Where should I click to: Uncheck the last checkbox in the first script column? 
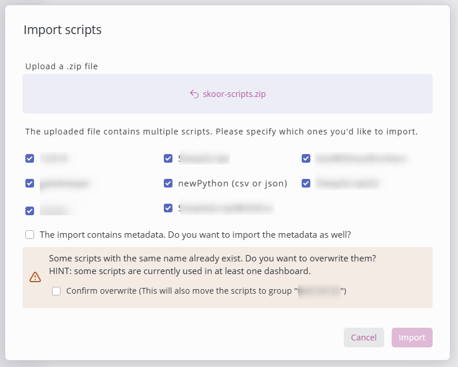[x=29, y=211]
